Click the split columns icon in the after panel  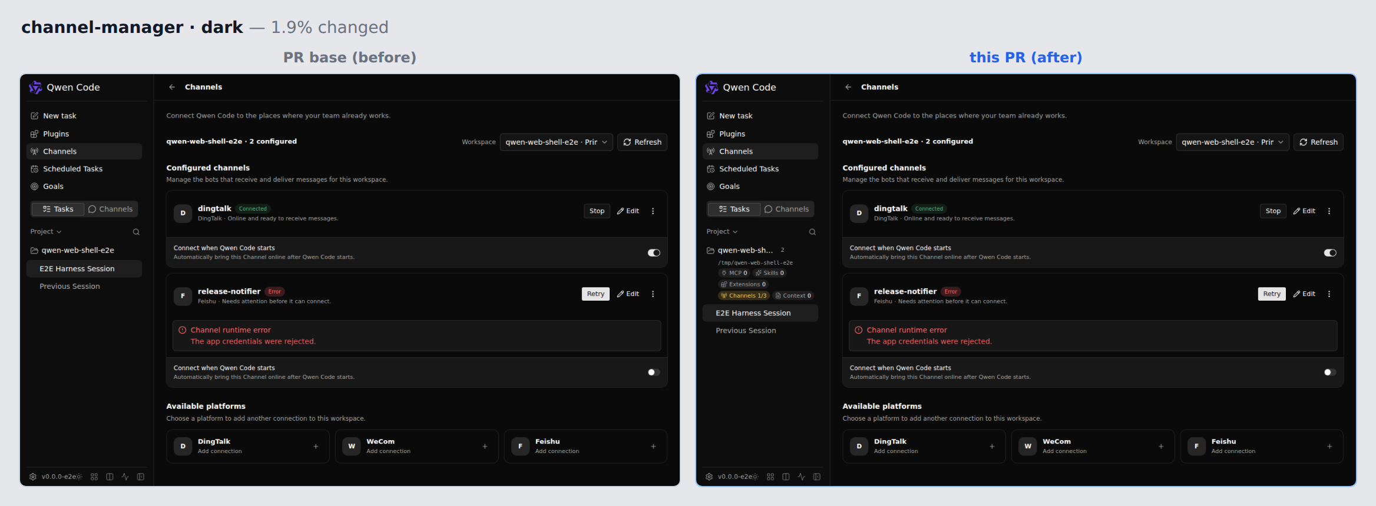[x=786, y=477]
